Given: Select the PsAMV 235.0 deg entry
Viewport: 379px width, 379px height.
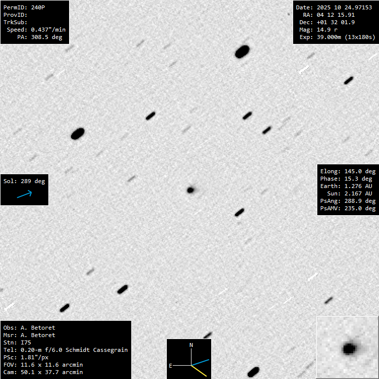Looking at the screenshot, I should click(x=347, y=208).
